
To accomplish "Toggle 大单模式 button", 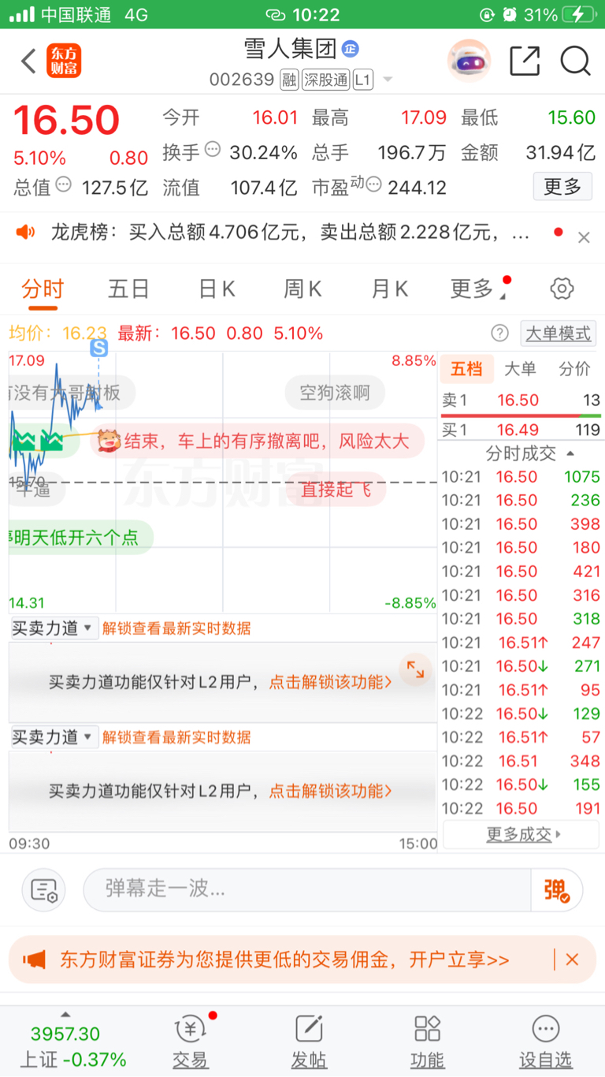I will click(x=558, y=333).
